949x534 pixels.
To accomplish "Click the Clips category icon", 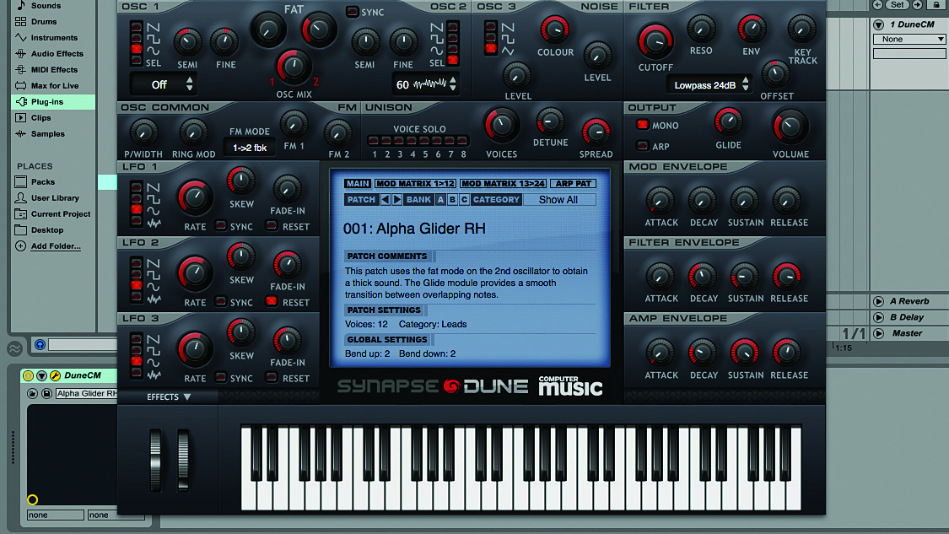I will pos(20,117).
